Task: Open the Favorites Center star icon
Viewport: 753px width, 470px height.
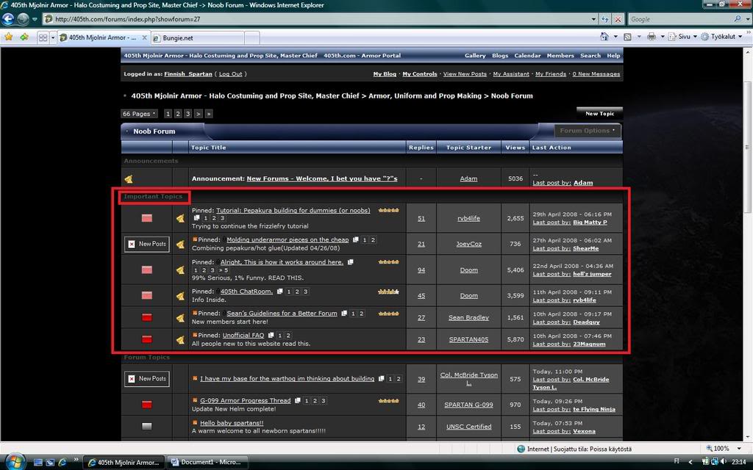Action: pos(9,37)
